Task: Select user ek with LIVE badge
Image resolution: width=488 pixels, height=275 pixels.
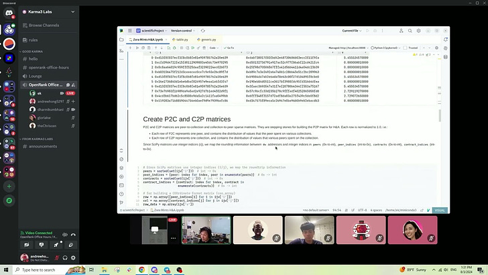Action: [x=52, y=93]
